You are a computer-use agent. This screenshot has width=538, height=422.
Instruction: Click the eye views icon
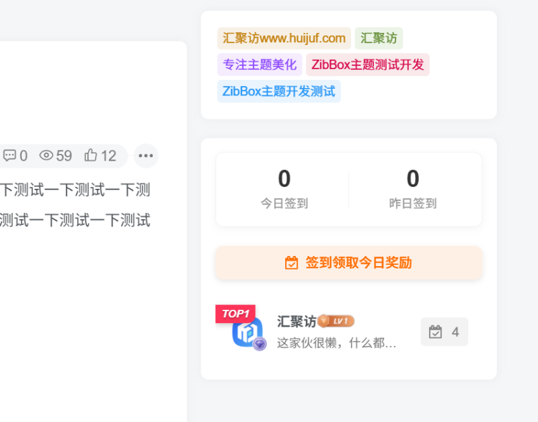(46, 156)
